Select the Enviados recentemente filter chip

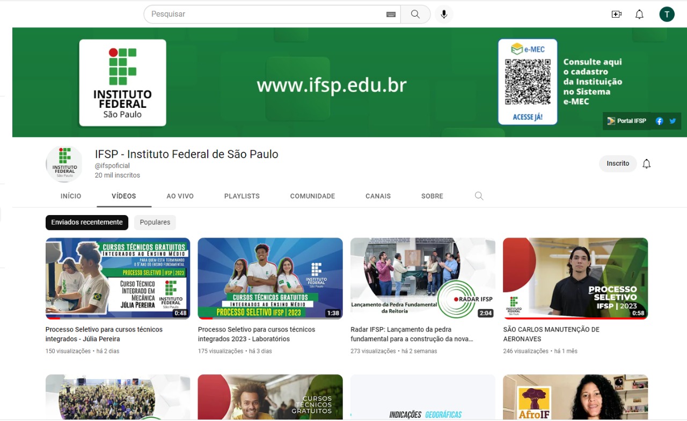click(87, 222)
